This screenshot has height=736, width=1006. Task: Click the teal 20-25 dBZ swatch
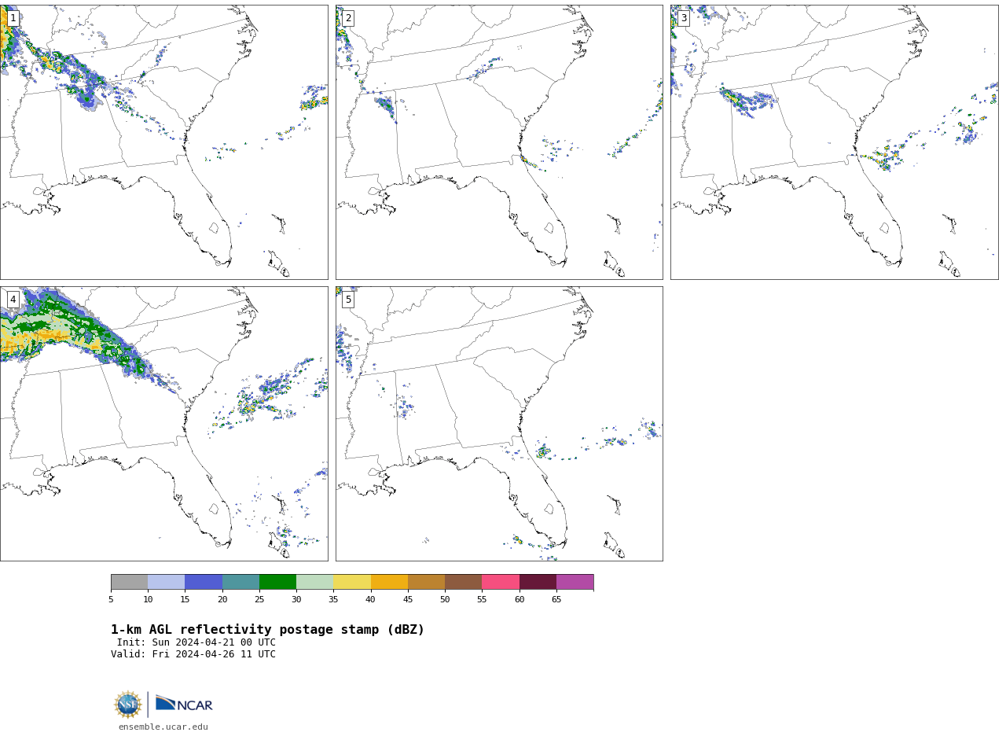pos(240,582)
